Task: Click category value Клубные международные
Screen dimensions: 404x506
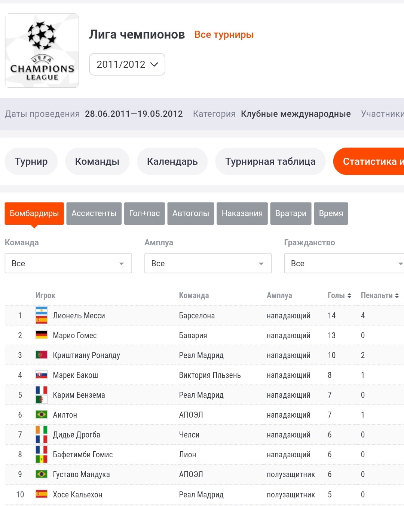Action: point(296,114)
